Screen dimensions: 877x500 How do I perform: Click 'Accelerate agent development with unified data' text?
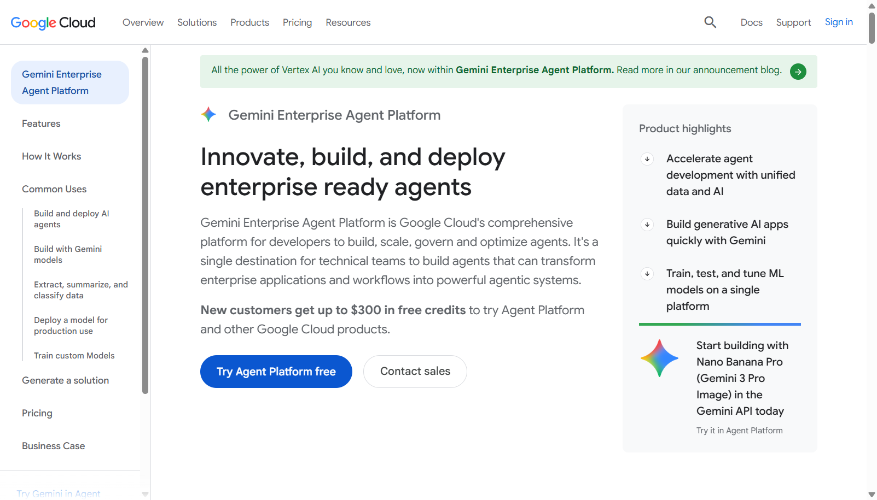point(730,175)
